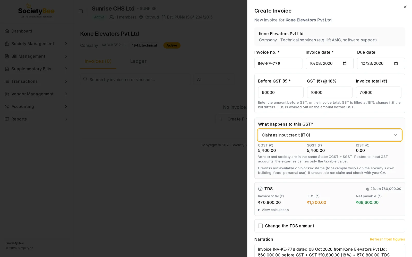Open the GST treatment dropdown
412x257 pixels.
tap(330, 135)
